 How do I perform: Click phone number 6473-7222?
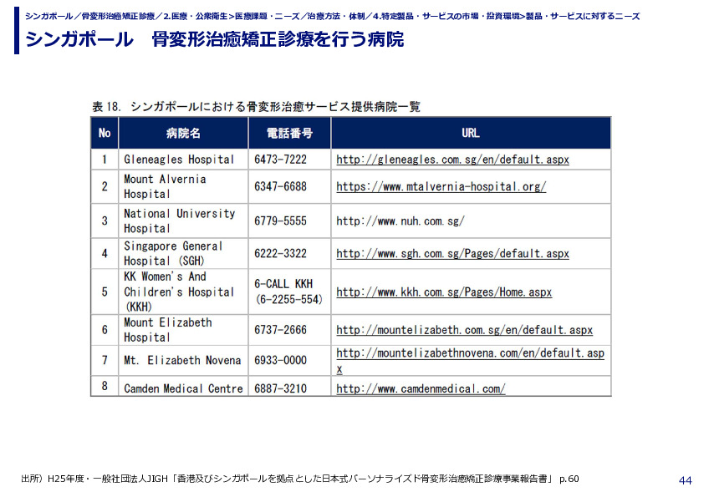pyautogui.click(x=280, y=160)
